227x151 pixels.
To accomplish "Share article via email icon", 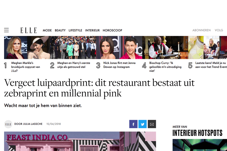I will coord(152,124).
